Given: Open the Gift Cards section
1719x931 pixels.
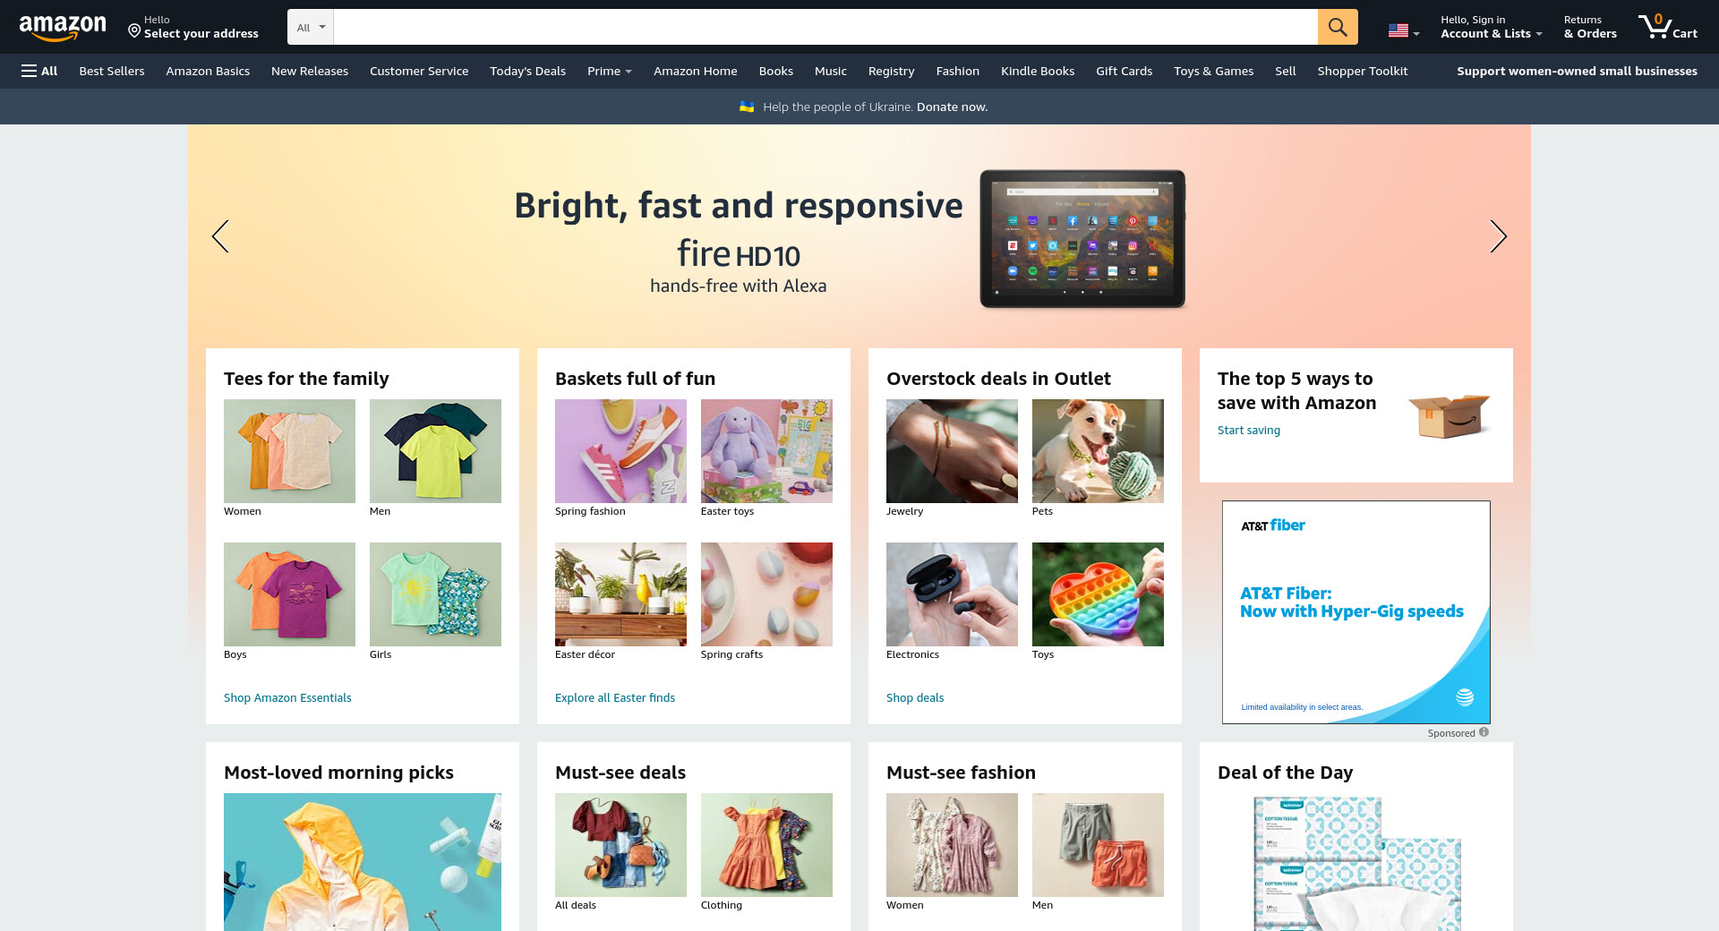Looking at the screenshot, I should (x=1124, y=71).
